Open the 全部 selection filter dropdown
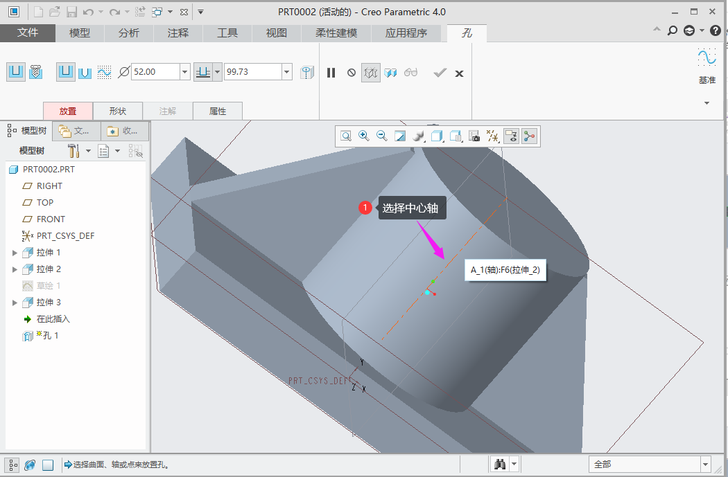Viewport: 728px width, 477px height. point(705,465)
